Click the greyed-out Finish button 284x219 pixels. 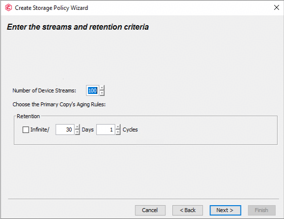pos(262,210)
